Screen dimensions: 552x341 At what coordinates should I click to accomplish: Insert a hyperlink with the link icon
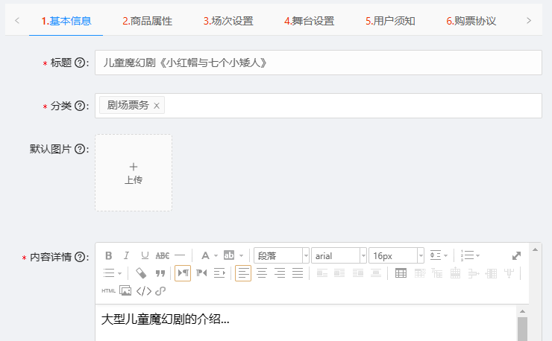tap(160, 290)
